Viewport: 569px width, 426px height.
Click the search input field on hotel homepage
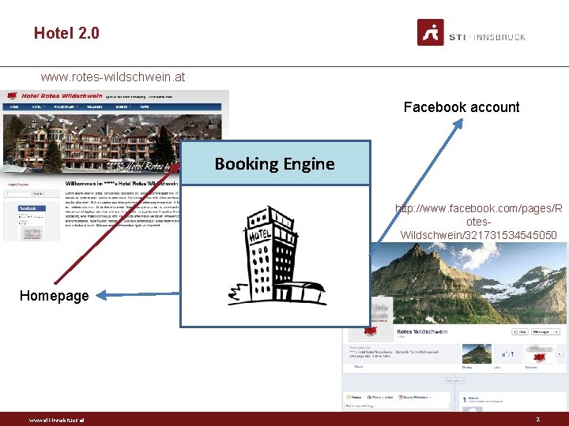tap(19, 194)
